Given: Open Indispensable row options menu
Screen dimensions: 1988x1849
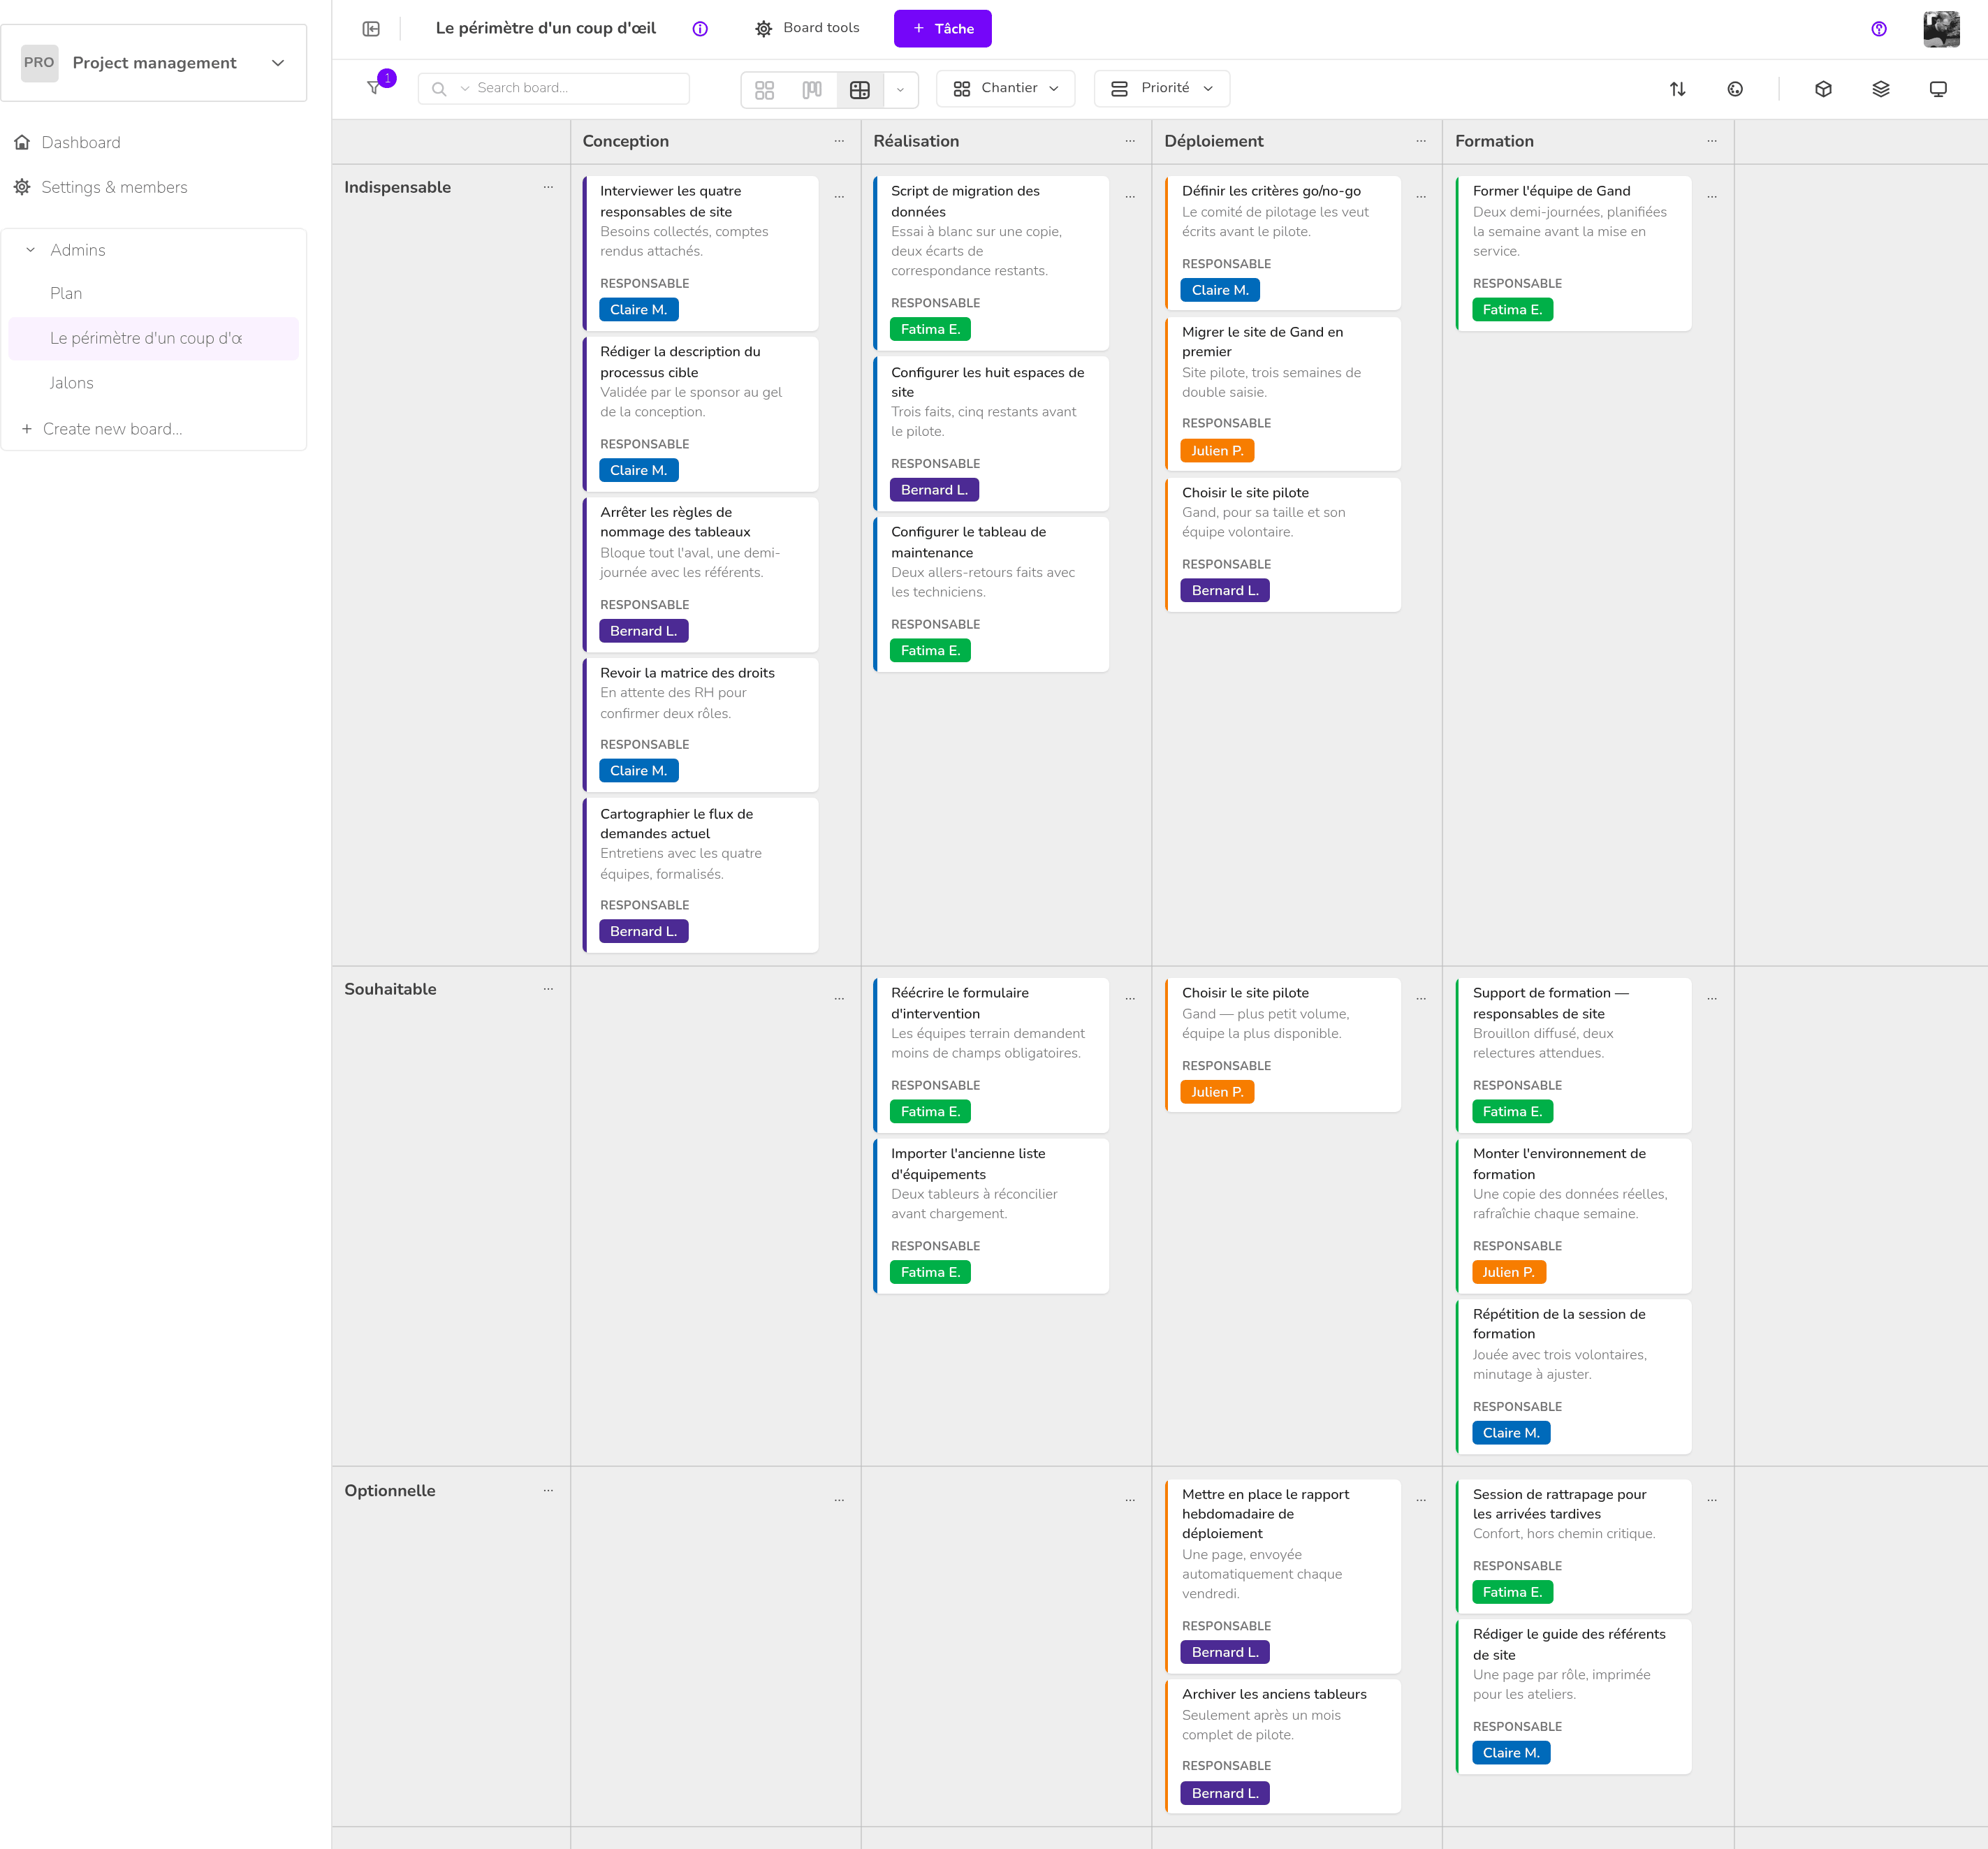Looking at the screenshot, I should pos(548,187).
